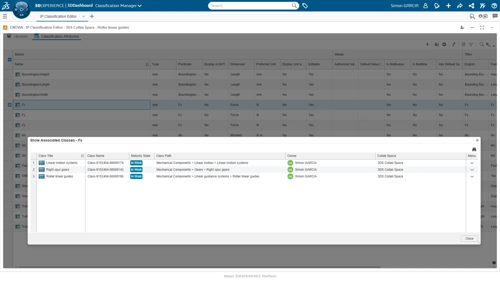Image resolution: width=500 pixels, height=281 pixels.
Task: Click In Work badge for Right spur gears
Action: point(136,170)
